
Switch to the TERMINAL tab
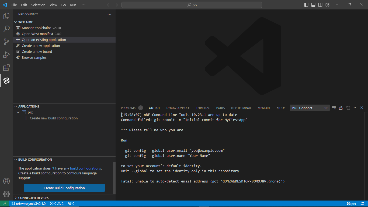coord(203,108)
